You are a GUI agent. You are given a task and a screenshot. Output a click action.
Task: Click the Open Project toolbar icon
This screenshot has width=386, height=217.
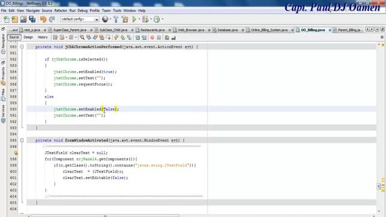(24, 19)
